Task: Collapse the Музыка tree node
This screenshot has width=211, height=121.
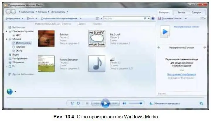Action: (6, 39)
